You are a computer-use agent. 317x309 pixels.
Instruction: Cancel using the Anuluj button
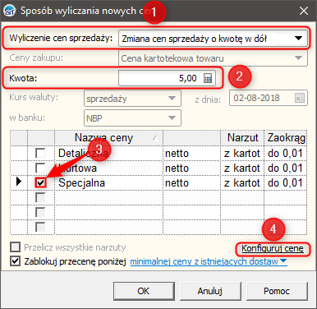click(x=210, y=291)
